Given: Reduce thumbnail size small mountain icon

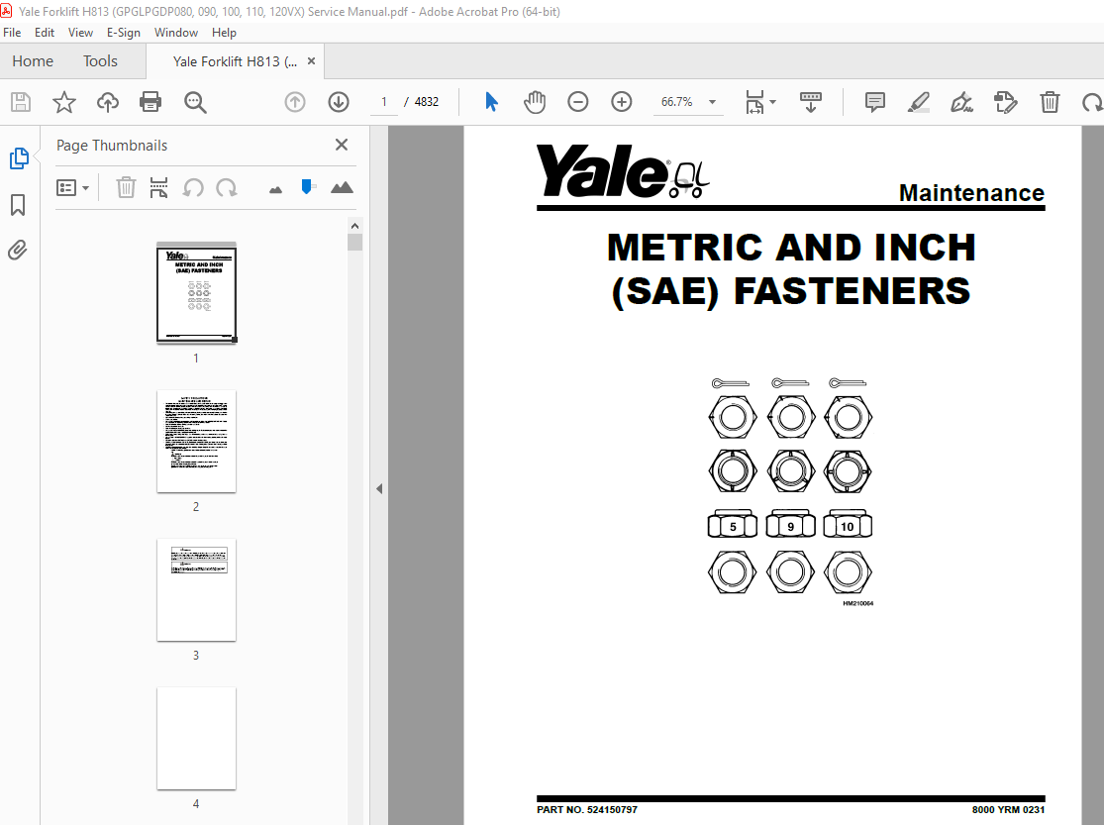Looking at the screenshot, I should click(276, 189).
